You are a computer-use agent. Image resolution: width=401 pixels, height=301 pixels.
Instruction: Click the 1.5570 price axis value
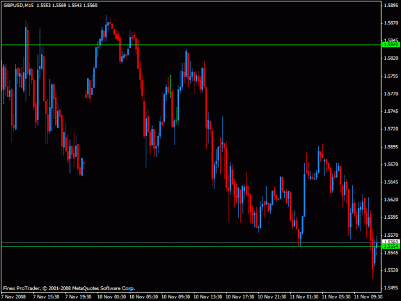(x=391, y=235)
